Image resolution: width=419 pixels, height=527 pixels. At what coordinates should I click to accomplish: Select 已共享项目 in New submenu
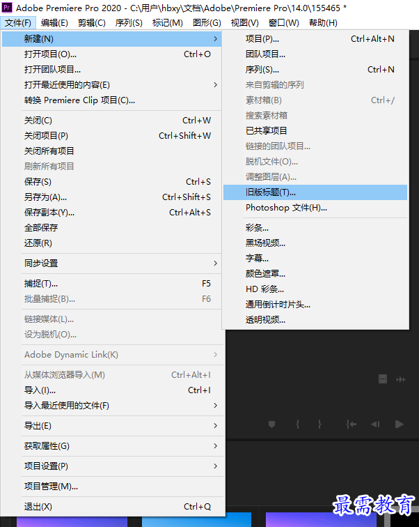315,131
